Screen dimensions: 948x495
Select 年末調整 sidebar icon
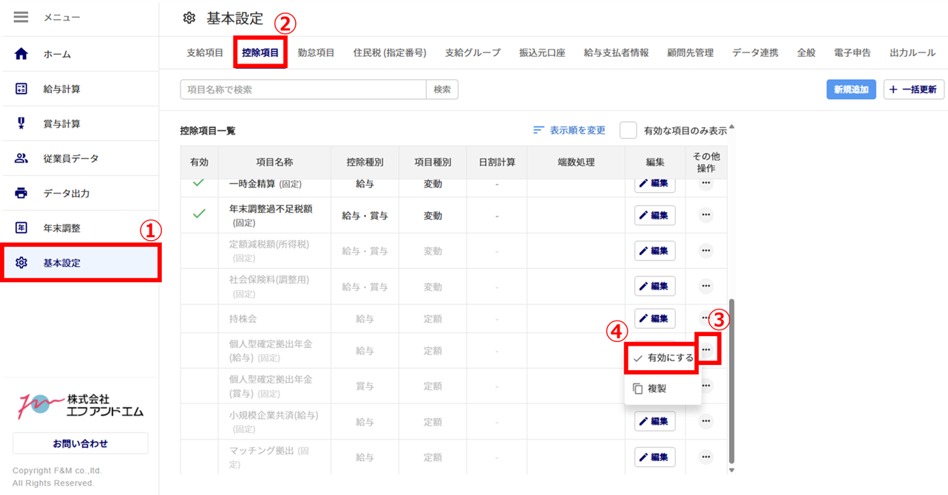21,228
